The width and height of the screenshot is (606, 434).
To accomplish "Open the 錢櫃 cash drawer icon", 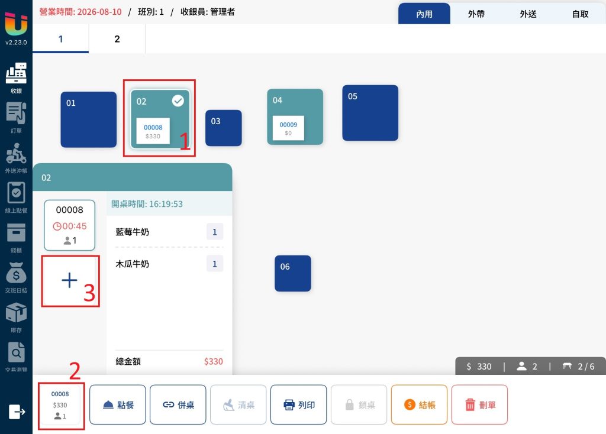I will point(16,233).
